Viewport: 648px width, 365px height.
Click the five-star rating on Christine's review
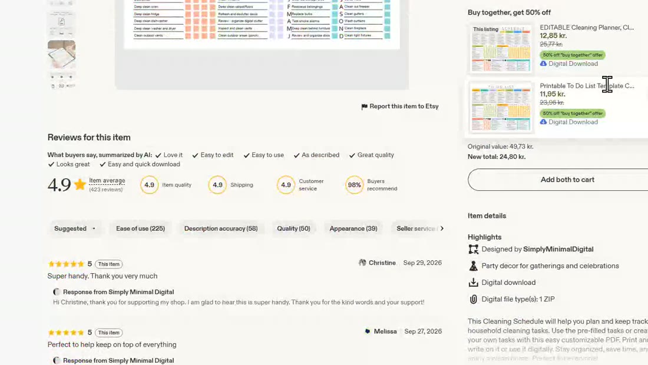pyautogui.click(x=66, y=264)
